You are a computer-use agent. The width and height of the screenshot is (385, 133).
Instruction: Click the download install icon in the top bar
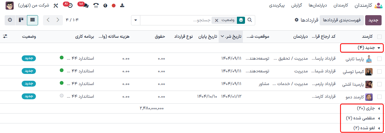point(122,6)
